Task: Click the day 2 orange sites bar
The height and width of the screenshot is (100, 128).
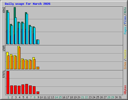Action: [x=12, y=62]
